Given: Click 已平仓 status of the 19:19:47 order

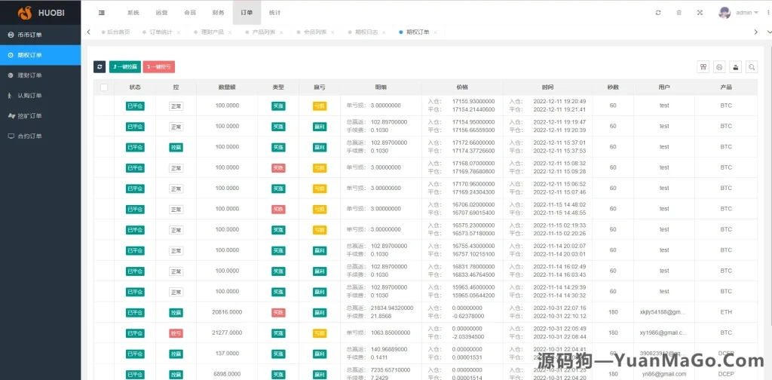Looking at the screenshot, I should [135, 127].
